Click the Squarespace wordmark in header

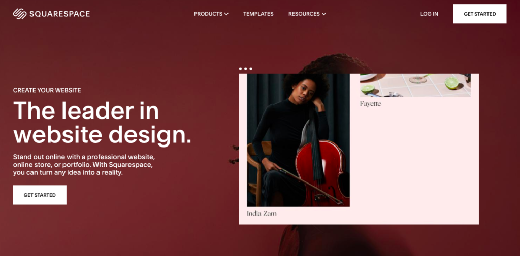[x=60, y=14]
